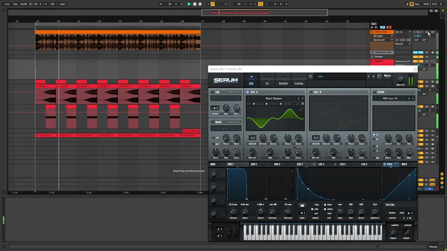Go to the previous Serum preset
This screenshot has height=251, width=447.
pyautogui.click(x=368, y=76)
